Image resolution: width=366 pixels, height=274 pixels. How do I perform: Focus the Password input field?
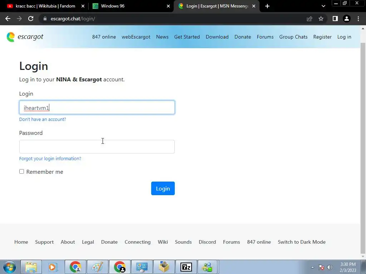97,147
